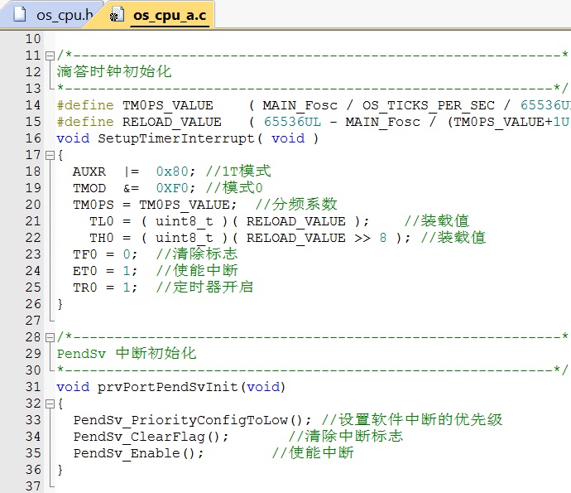Click the //模式0 comment on line 19

pos(234,188)
